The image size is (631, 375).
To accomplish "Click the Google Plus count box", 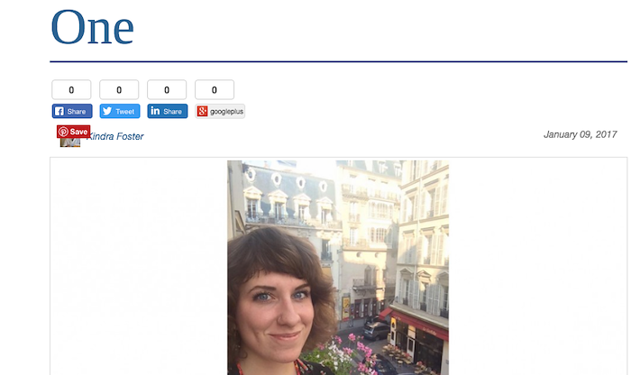I will click(215, 90).
